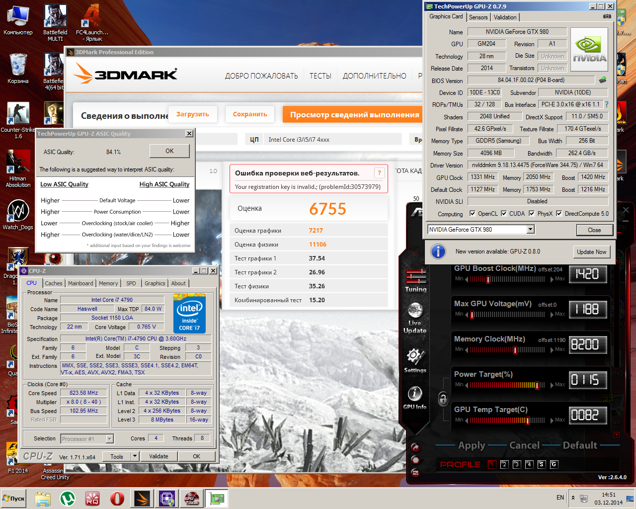The image size is (636, 509).
Task: Select the G profile in GPU Tweak
Action: (554, 464)
